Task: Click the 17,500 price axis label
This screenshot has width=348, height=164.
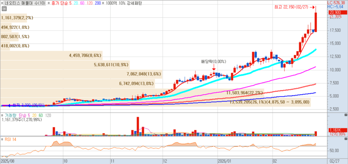Action: point(335,30)
